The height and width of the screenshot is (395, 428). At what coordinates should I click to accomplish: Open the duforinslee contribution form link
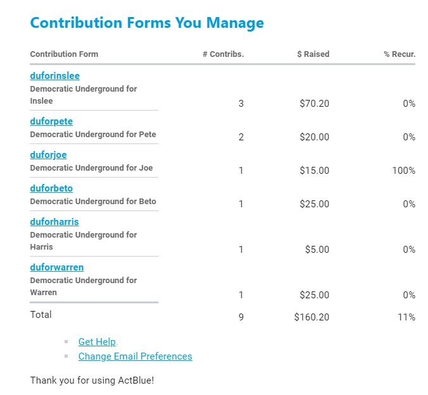tap(55, 76)
